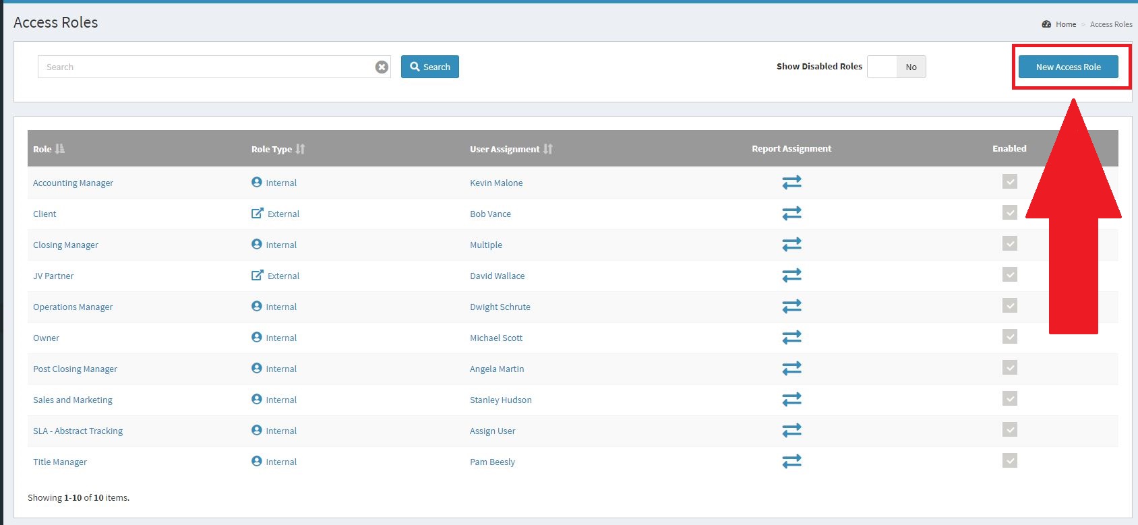The height and width of the screenshot is (525, 1138).
Task: Click Internal user icon for Operations Manager
Action: 256,306
